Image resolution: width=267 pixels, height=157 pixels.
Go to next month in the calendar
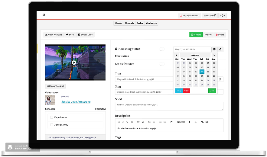click(x=214, y=55)
